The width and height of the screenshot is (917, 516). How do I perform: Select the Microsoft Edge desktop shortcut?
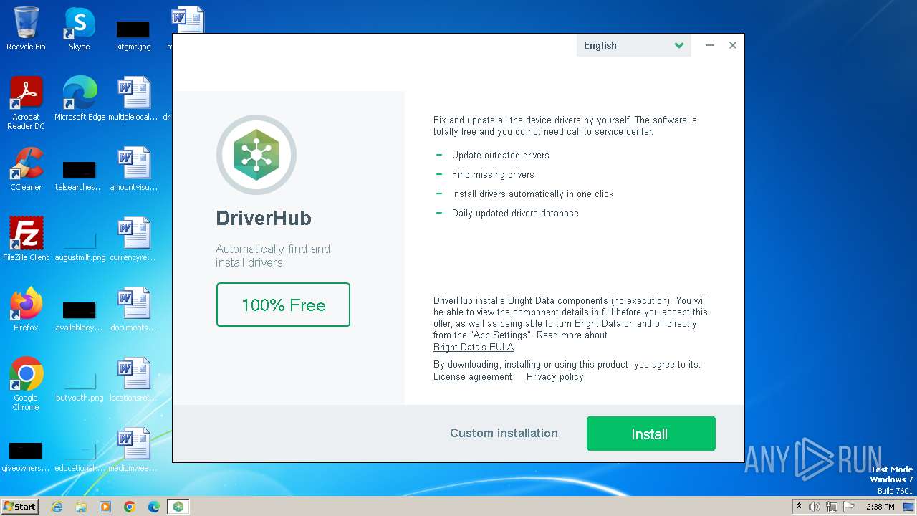click(x=80, y=99)
